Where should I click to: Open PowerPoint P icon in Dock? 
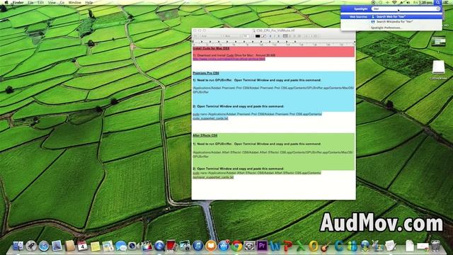coord(288,246)
